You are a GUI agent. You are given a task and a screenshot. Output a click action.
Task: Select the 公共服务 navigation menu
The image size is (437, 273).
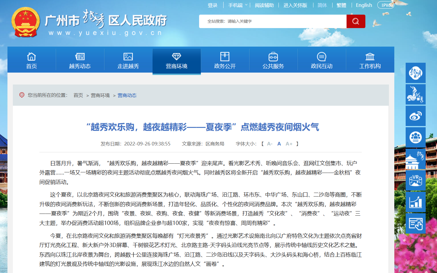pos(273,61)
